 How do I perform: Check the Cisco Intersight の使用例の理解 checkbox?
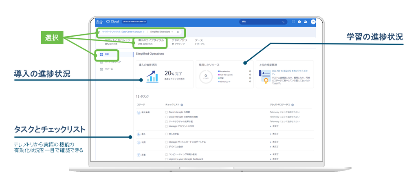coord(166,117)
